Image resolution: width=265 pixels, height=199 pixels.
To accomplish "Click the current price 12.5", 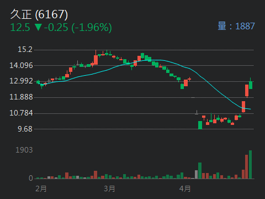I will point(20,28).
